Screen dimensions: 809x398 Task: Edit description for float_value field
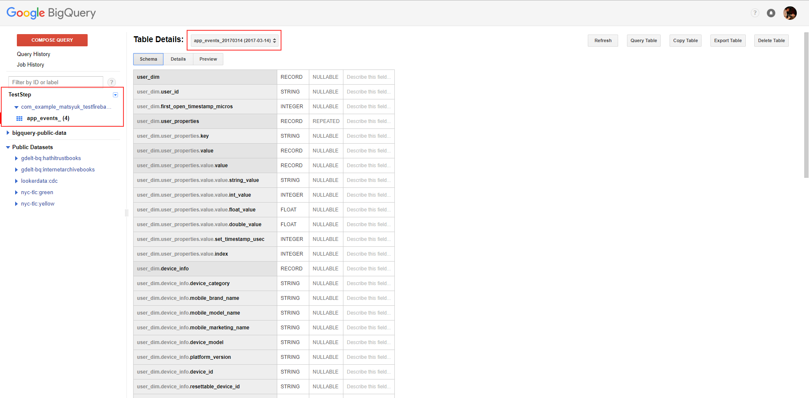coord(369,210)
